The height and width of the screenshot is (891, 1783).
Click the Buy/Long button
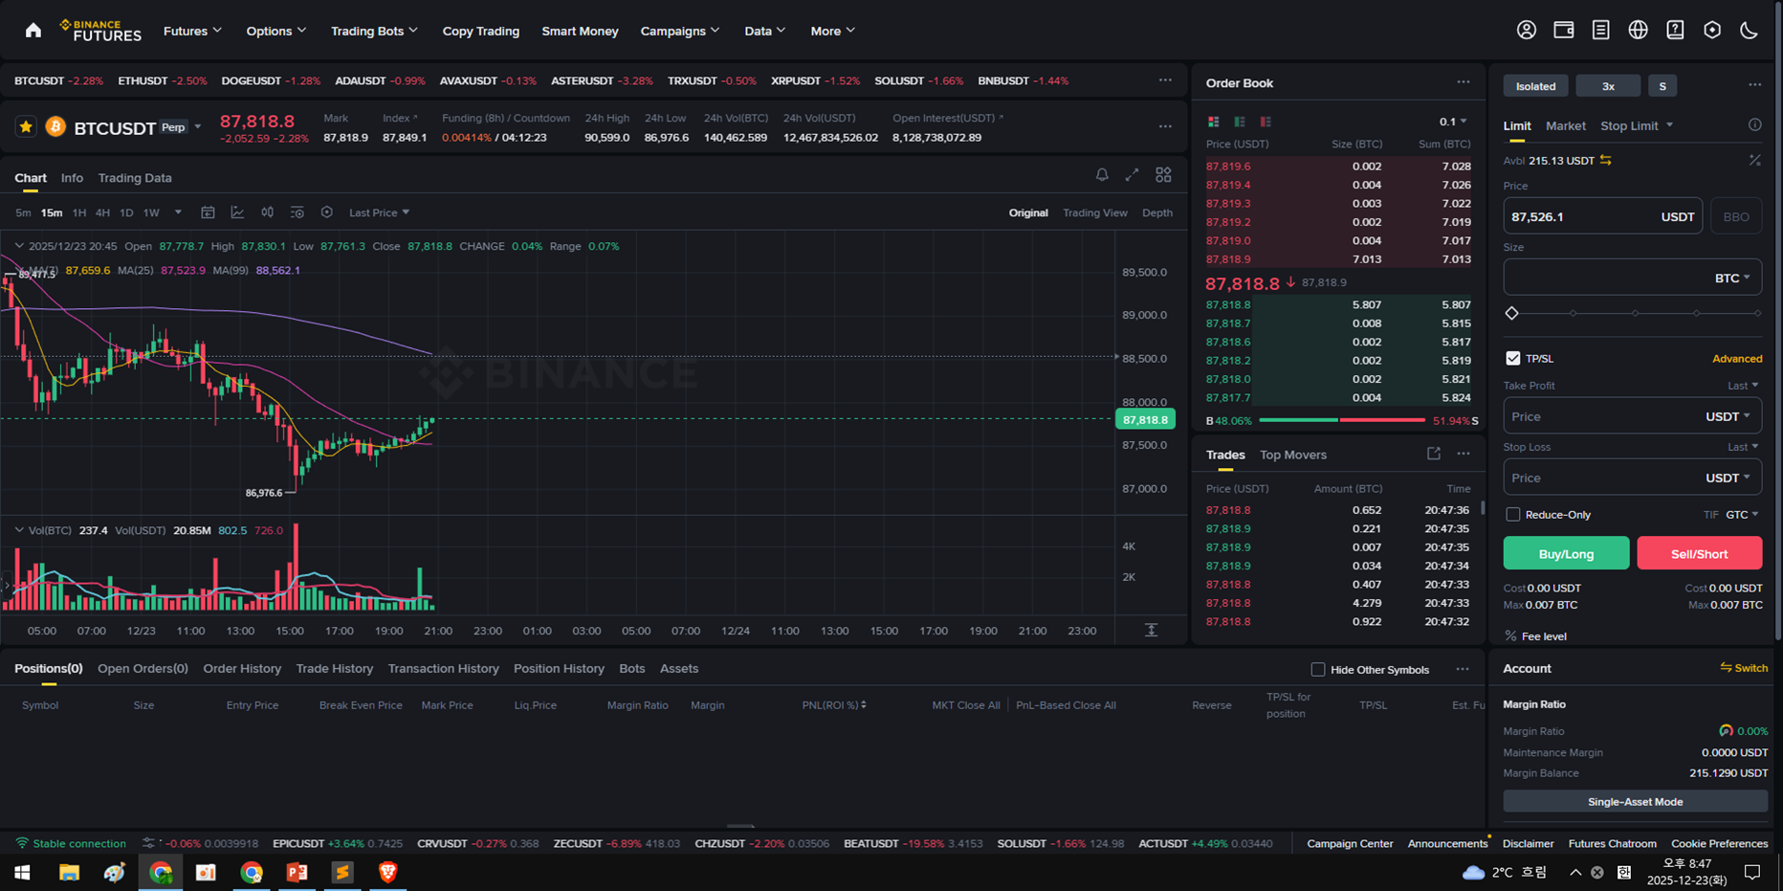pyautogui.click(x=1566, y=553)
